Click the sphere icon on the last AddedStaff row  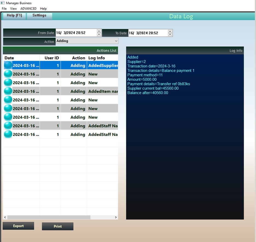[7, 134]
